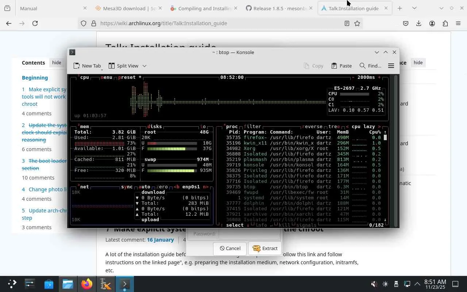The width and height of the screenshot is (467, 292).
Task: Switch to the Compiling and Installing tab
Action: (204, 8)
